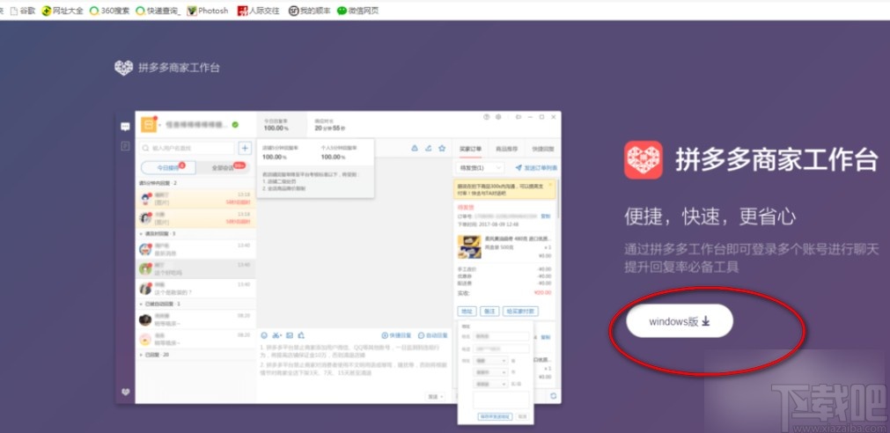This screenshot has height=433, width=890.
Task: Click the name field in address popup
Action: point(501,336)
